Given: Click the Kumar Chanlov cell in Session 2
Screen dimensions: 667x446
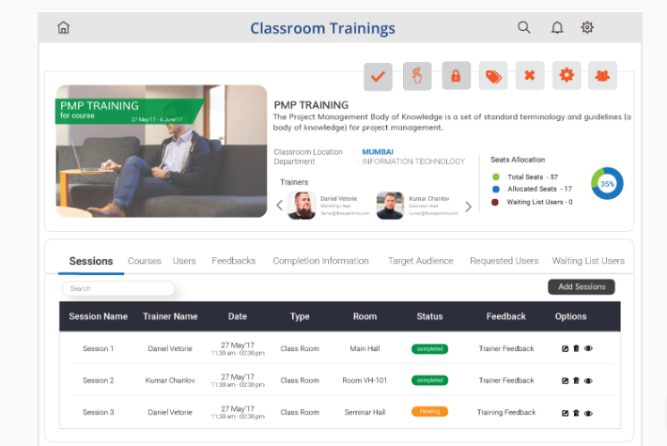Looking at the screenshot, I should [170, 380].
